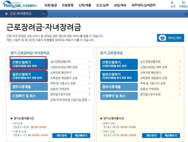Click the 정기신청이용시간 heading
The image size is (188, 142).
(x=24, y=118)
